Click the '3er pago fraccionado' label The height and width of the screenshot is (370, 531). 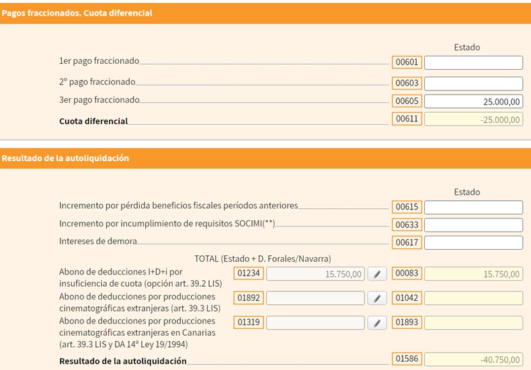click(x=99, y=100)
